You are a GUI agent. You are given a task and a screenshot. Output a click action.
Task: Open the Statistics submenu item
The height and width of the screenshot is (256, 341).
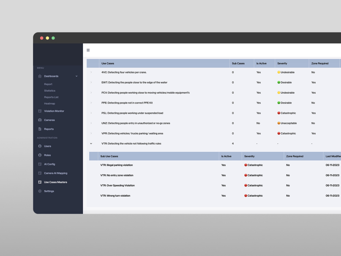click(x=49, y=90)
